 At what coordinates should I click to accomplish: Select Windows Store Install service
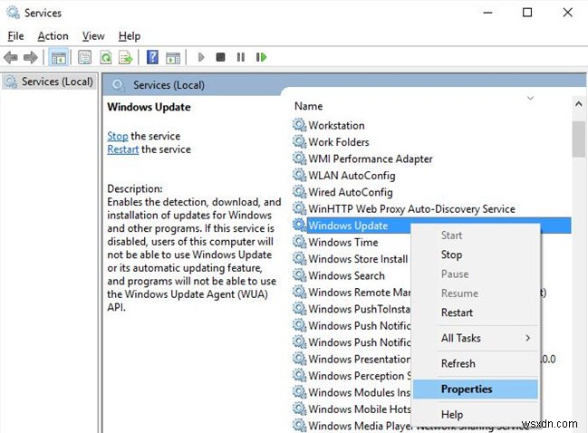[358, 259]
